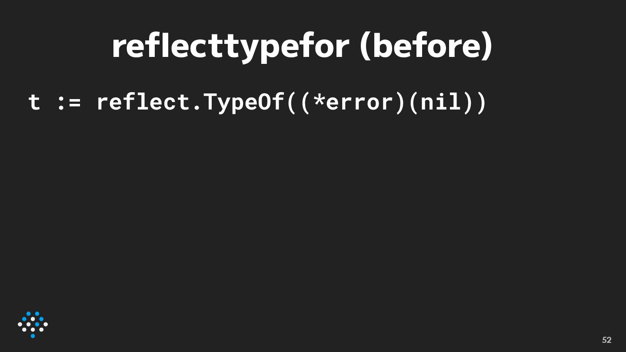Click the ":=" operator in the code
This screenshot has width=626, height=352.
click(x=69, y=103)
